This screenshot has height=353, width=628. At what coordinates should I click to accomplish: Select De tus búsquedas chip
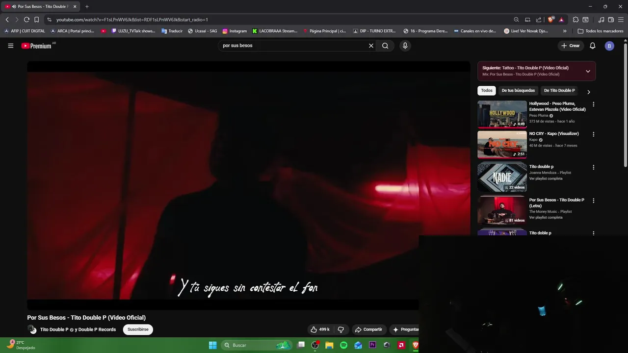[518, 91]
